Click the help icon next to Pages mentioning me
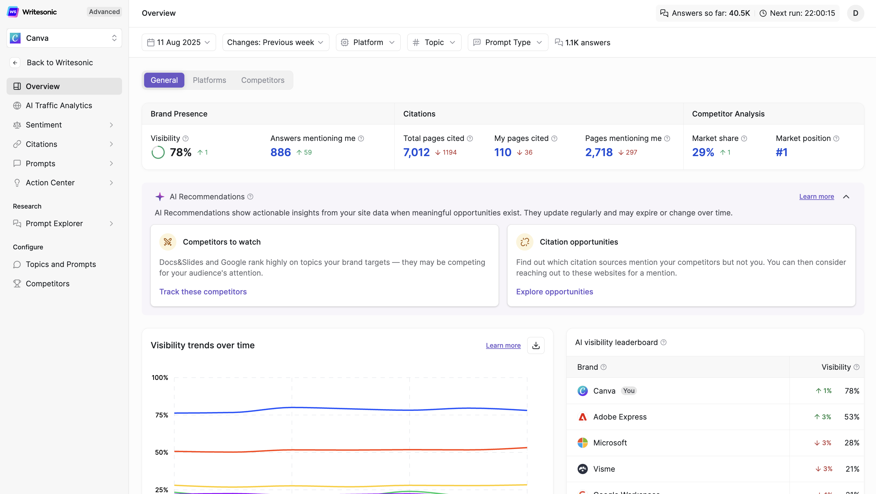The height and width of the screenshot is (494, 876). (667, 139)
